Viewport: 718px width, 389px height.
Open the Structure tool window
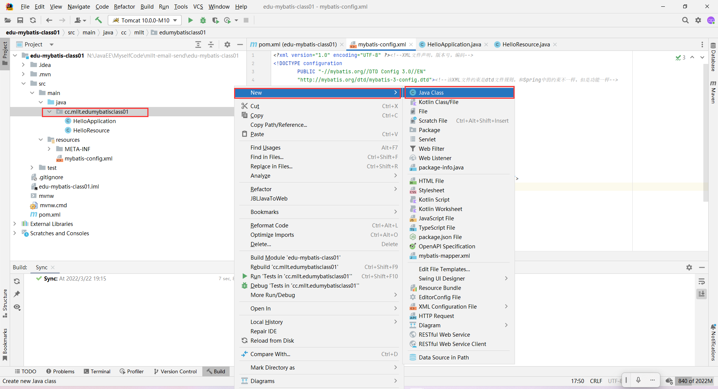5,303
